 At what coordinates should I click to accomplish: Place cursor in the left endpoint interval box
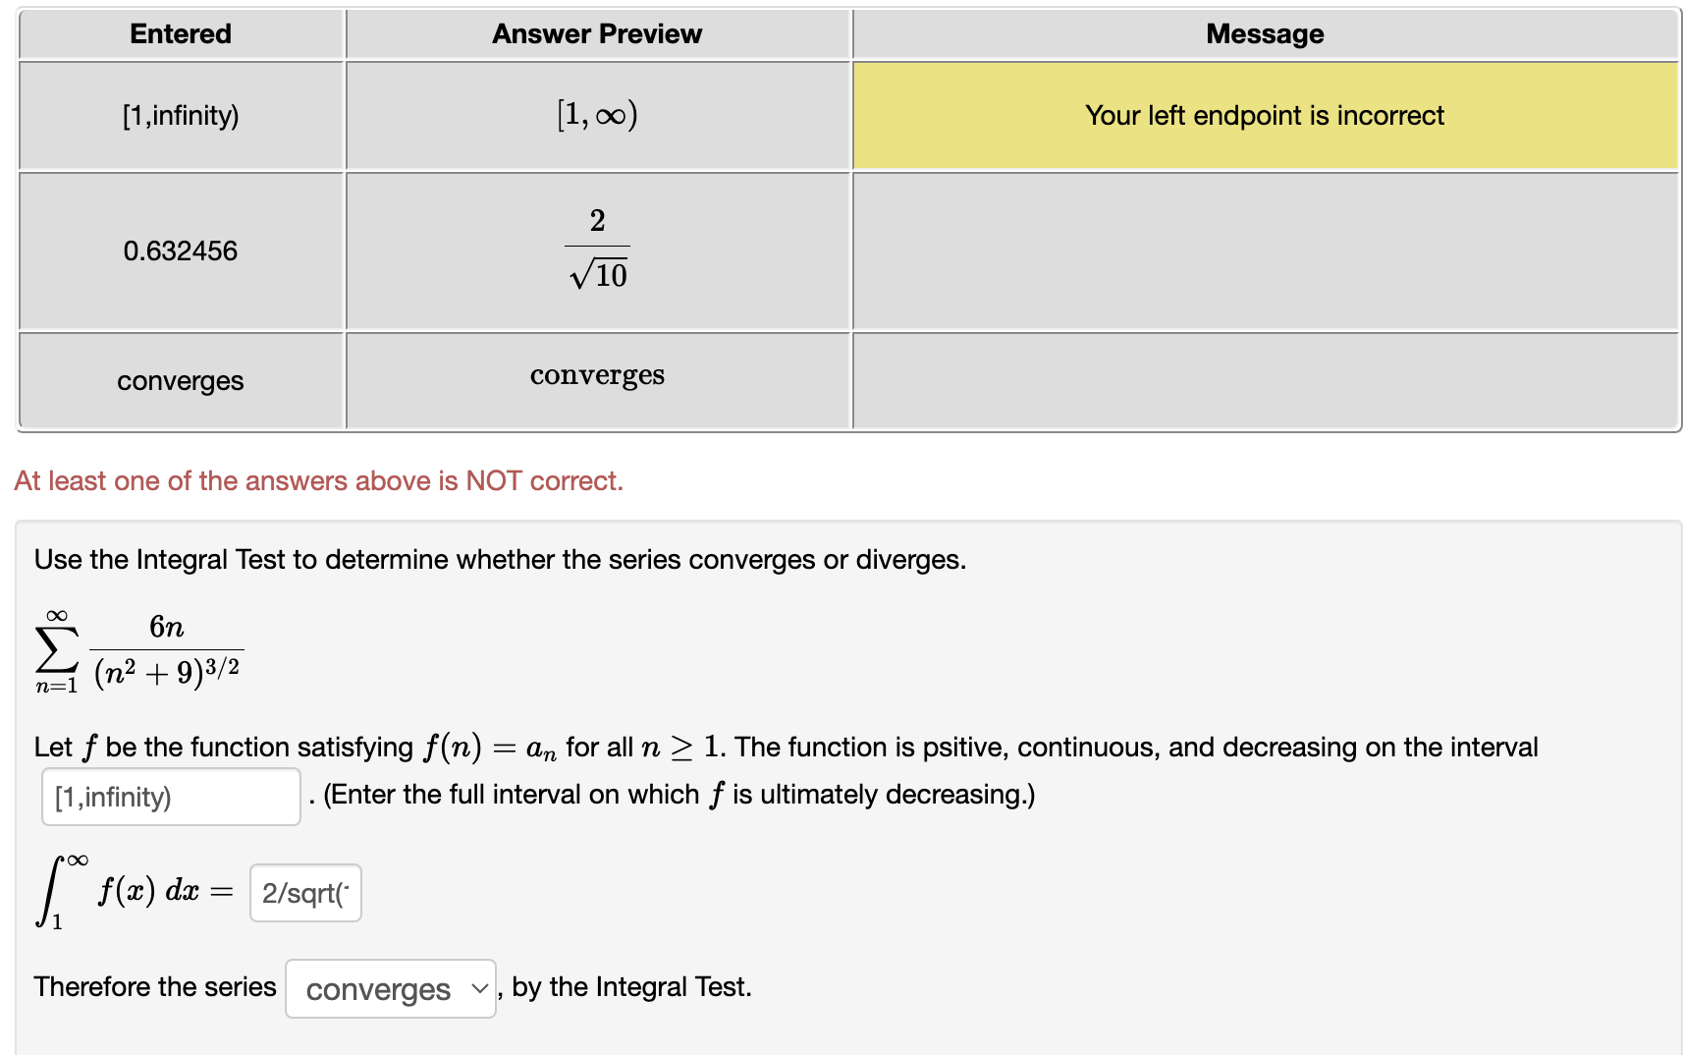pos(170,796)
